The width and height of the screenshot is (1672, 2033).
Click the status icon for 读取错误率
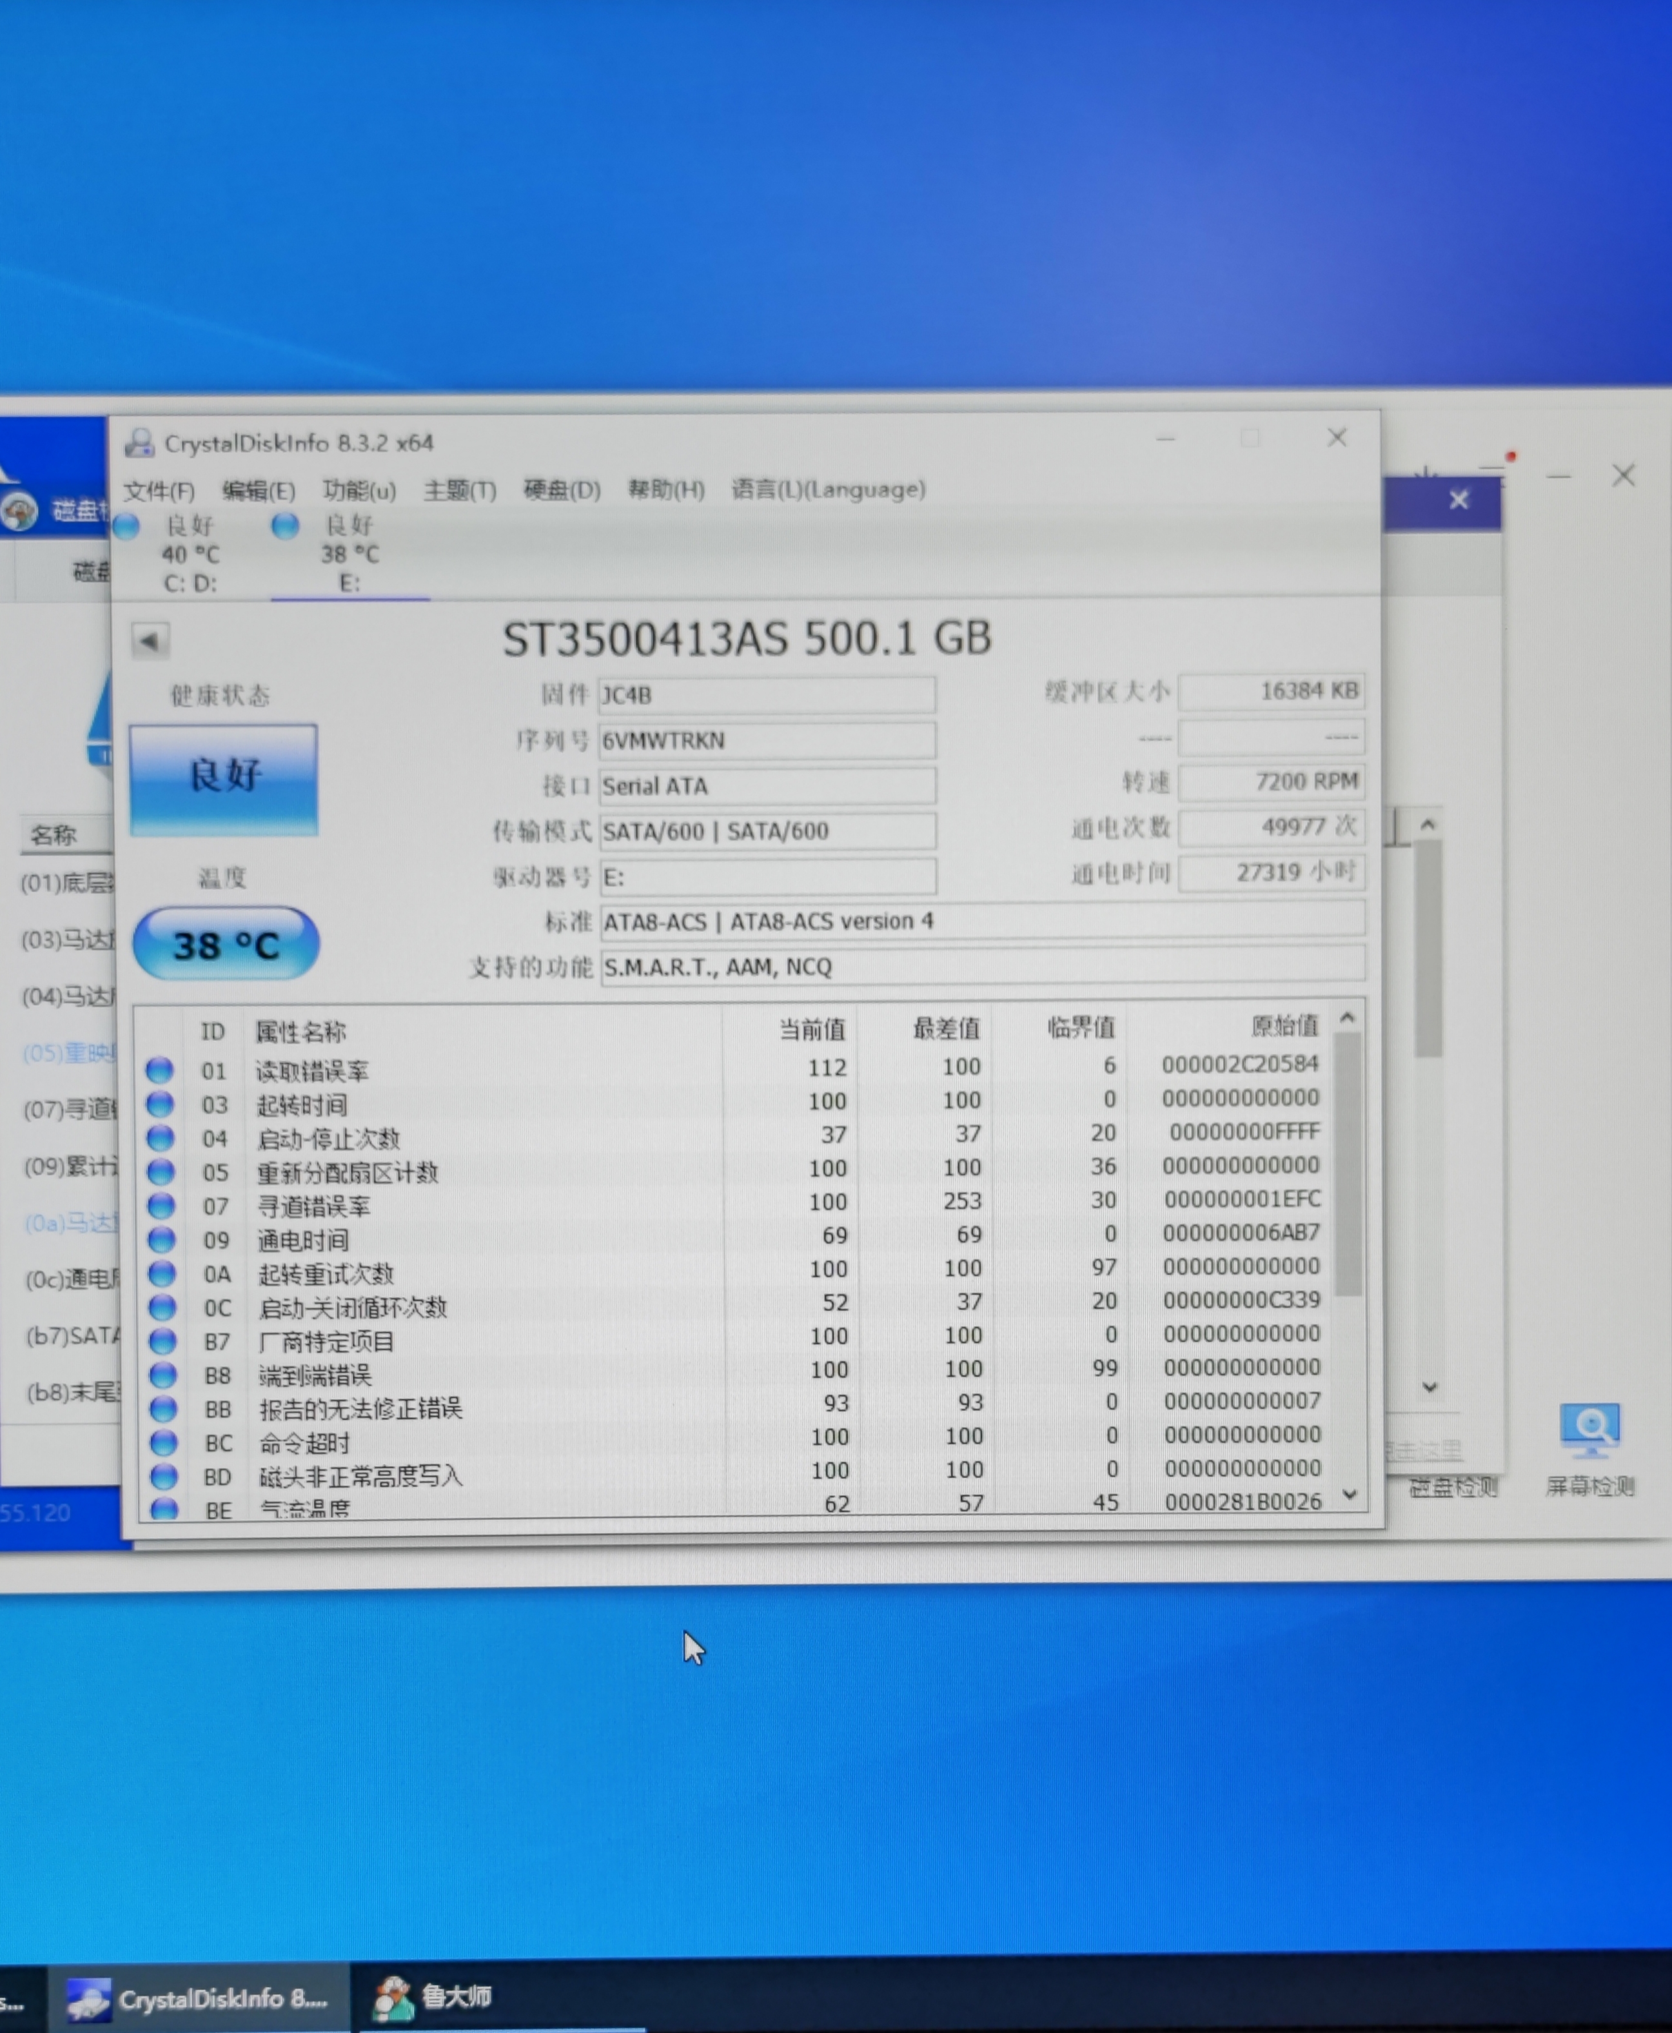coord(159,1070)
